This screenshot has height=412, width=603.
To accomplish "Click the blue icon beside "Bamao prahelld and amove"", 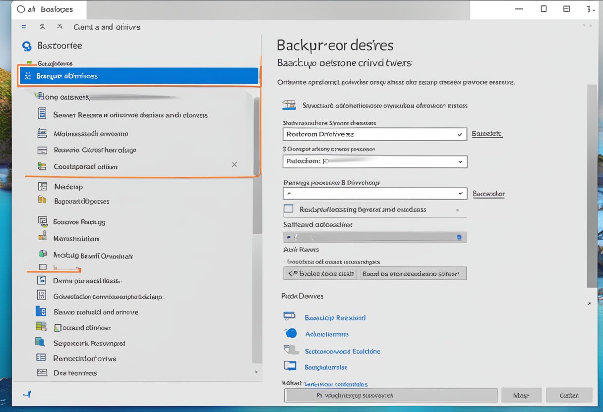I will pos(41,311).
